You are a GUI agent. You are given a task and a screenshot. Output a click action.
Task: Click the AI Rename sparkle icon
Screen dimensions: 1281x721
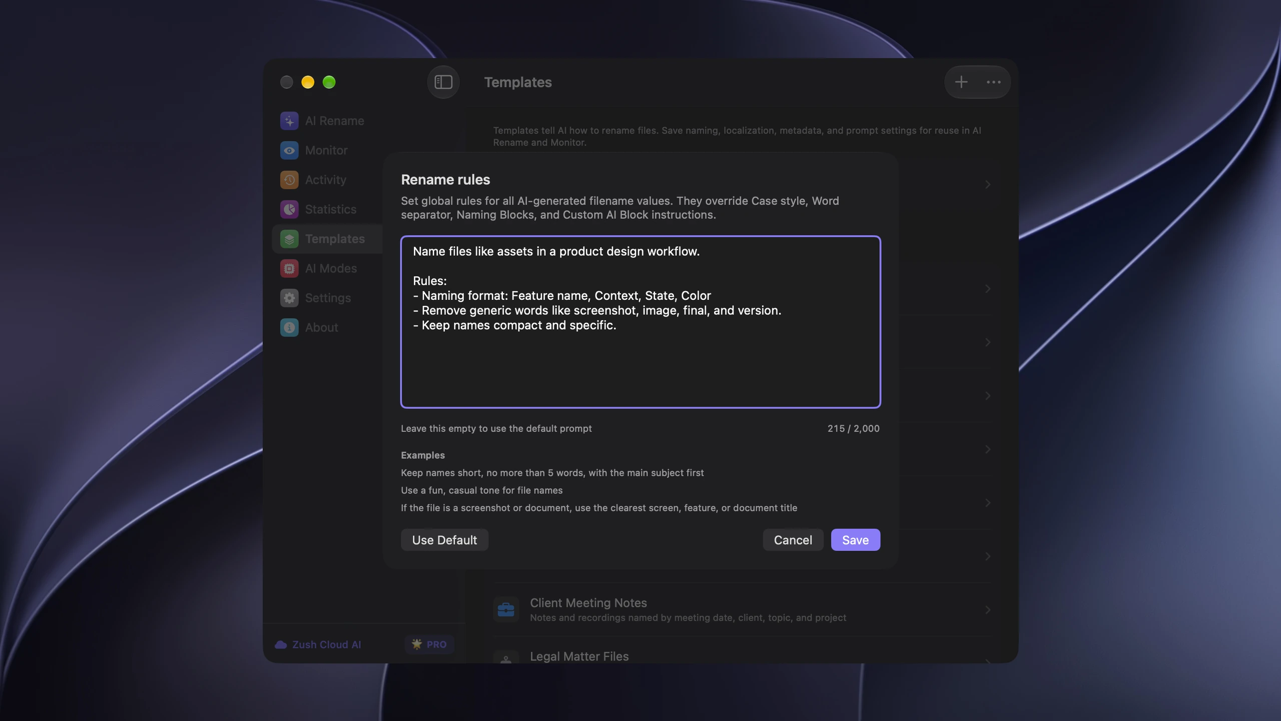point(289,121)
